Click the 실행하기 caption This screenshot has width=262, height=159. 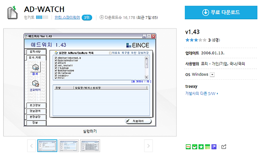90,131
